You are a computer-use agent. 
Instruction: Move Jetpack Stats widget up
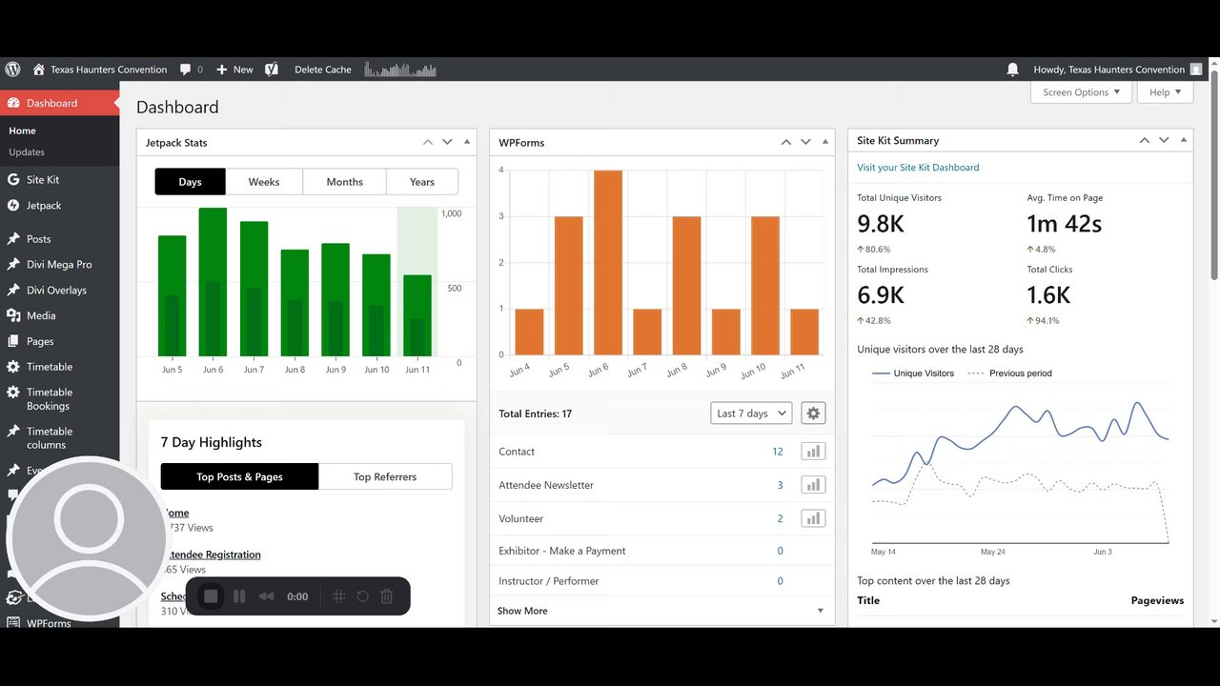(x=428, y=142)
